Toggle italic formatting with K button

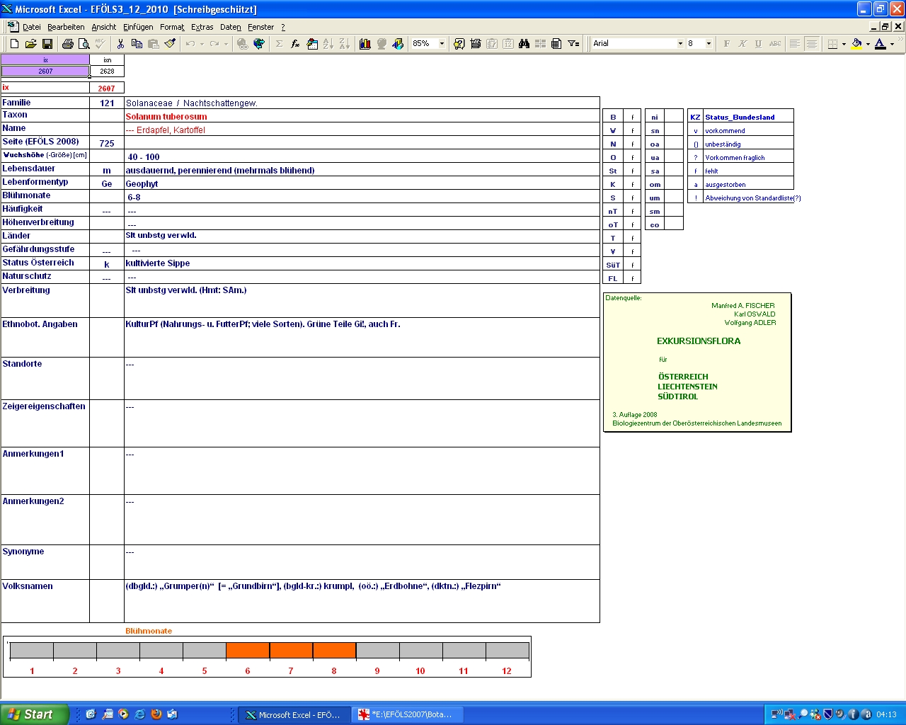(742, 44)
